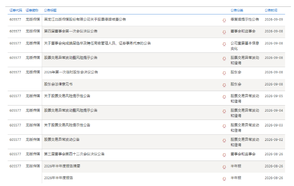Download icon beside 2026年半年度报告
This screenshot has width=294, height=186.
click(224, 179)
